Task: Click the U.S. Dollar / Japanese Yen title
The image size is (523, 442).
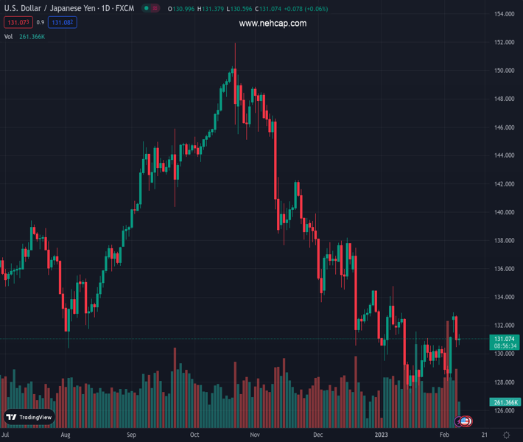Action: click(x=46, y=9)
